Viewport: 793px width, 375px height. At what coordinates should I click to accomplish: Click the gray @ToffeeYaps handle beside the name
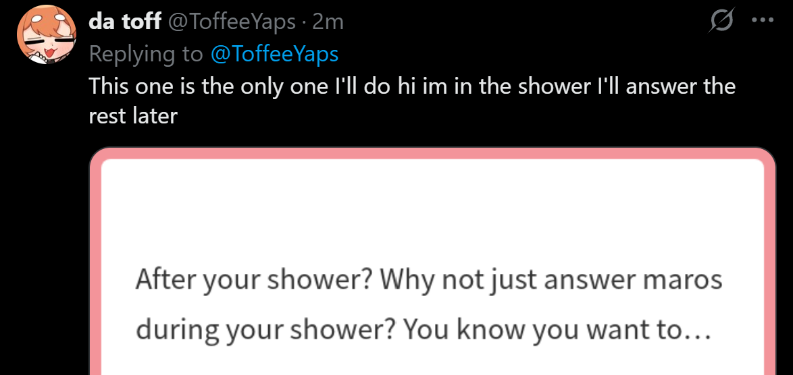[x=231, y=22]
